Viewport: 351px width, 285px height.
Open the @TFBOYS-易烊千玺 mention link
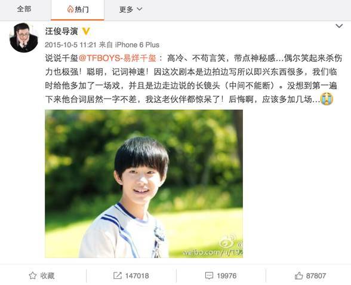coord(118,59)
